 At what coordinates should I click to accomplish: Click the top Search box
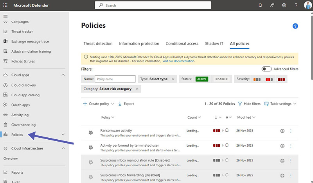coord(153,5)
